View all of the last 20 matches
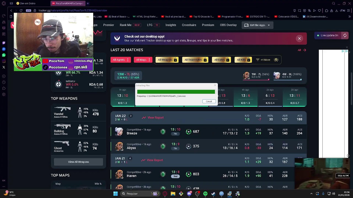The height and width of the screenshot is (198, 353). click(302, 50)
